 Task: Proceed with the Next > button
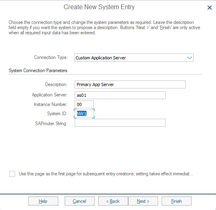pos(143,201)
